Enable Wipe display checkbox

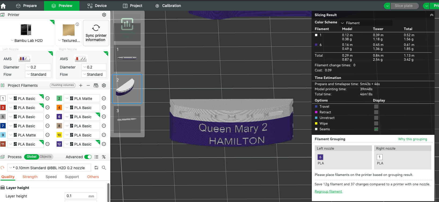pos(376,124)
